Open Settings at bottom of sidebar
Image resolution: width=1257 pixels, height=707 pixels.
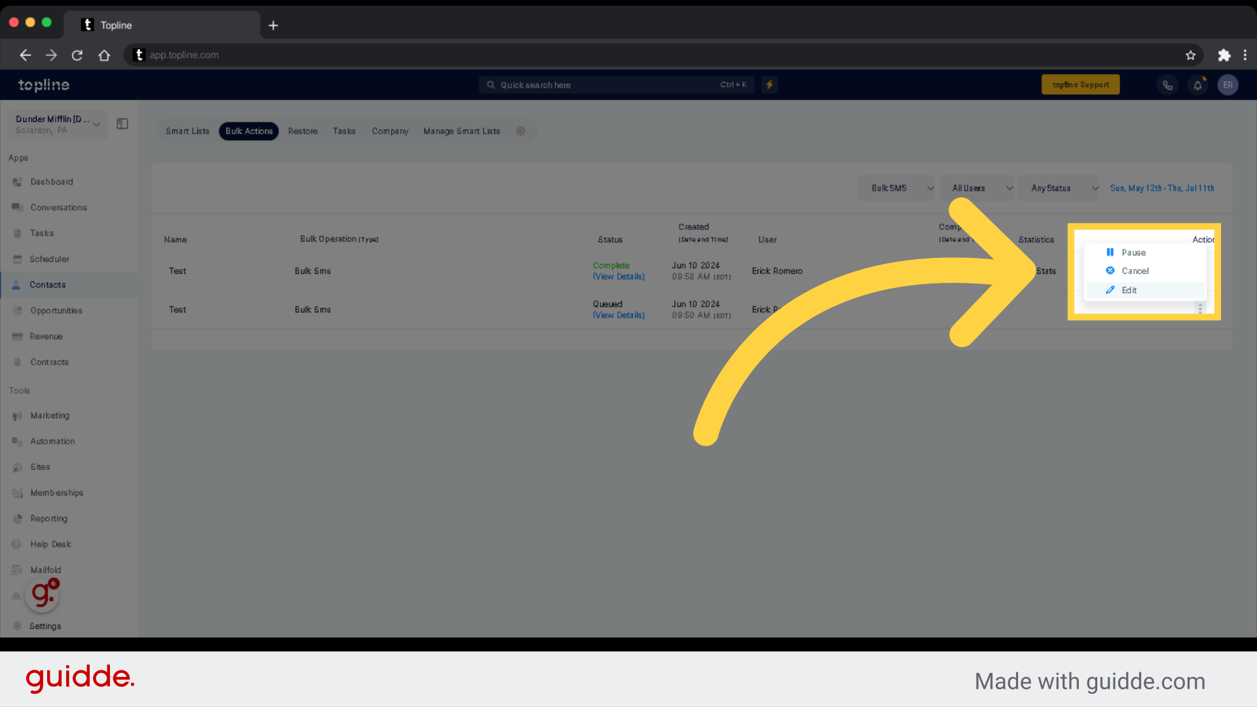coord(46,626)
